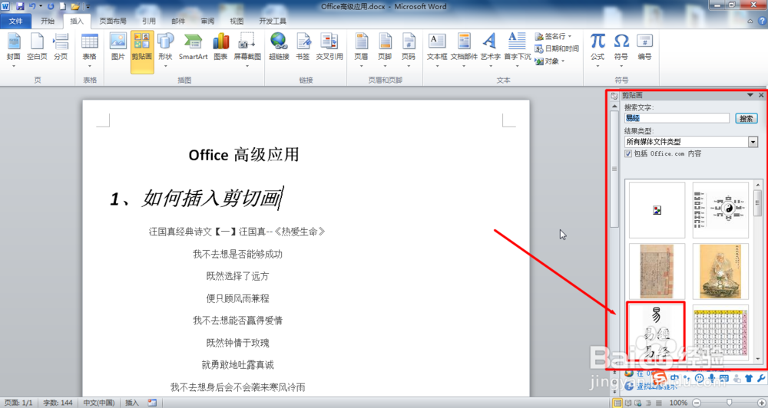Click the Open folder icon
Screen dimensions: 768x408
coord(75,6)
